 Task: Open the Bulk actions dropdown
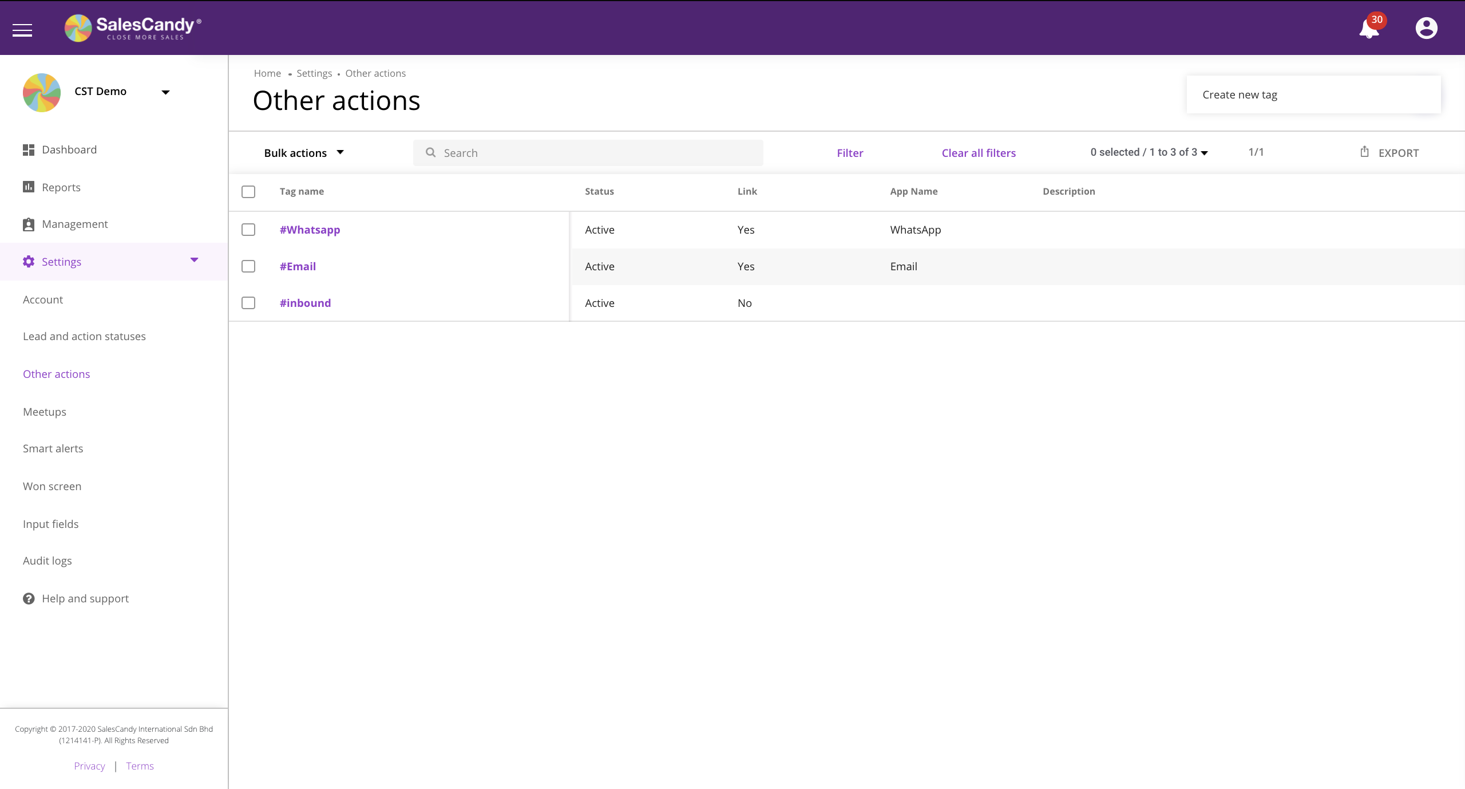[x=304, y=153]
